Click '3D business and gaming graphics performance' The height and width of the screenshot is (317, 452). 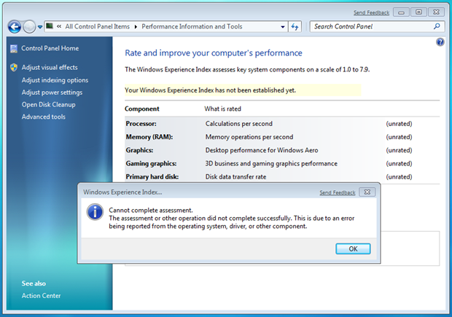(271, 163)
